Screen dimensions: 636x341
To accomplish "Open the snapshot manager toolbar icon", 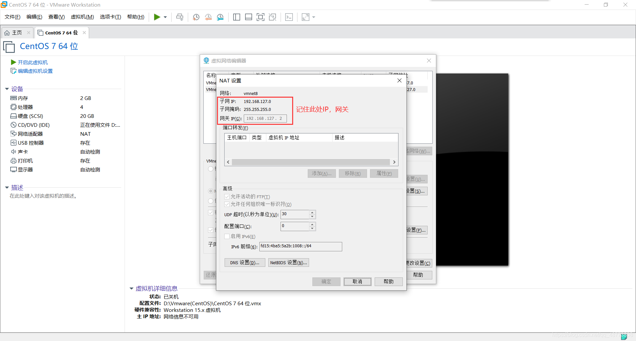I will (220, 17).
